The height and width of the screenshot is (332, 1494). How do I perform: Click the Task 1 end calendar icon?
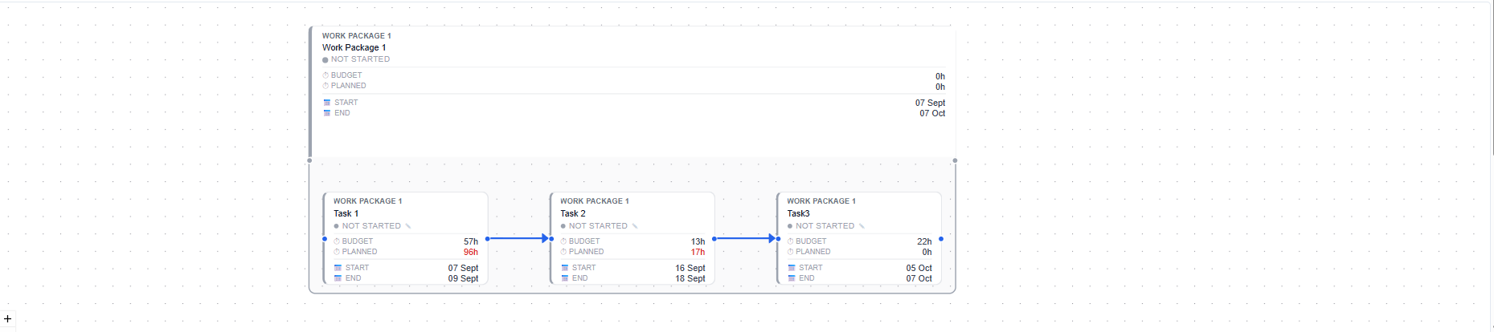click(x=338, y=278)
